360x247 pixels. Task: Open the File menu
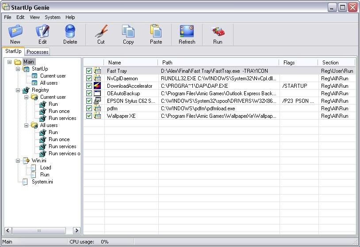coord(8,17)
